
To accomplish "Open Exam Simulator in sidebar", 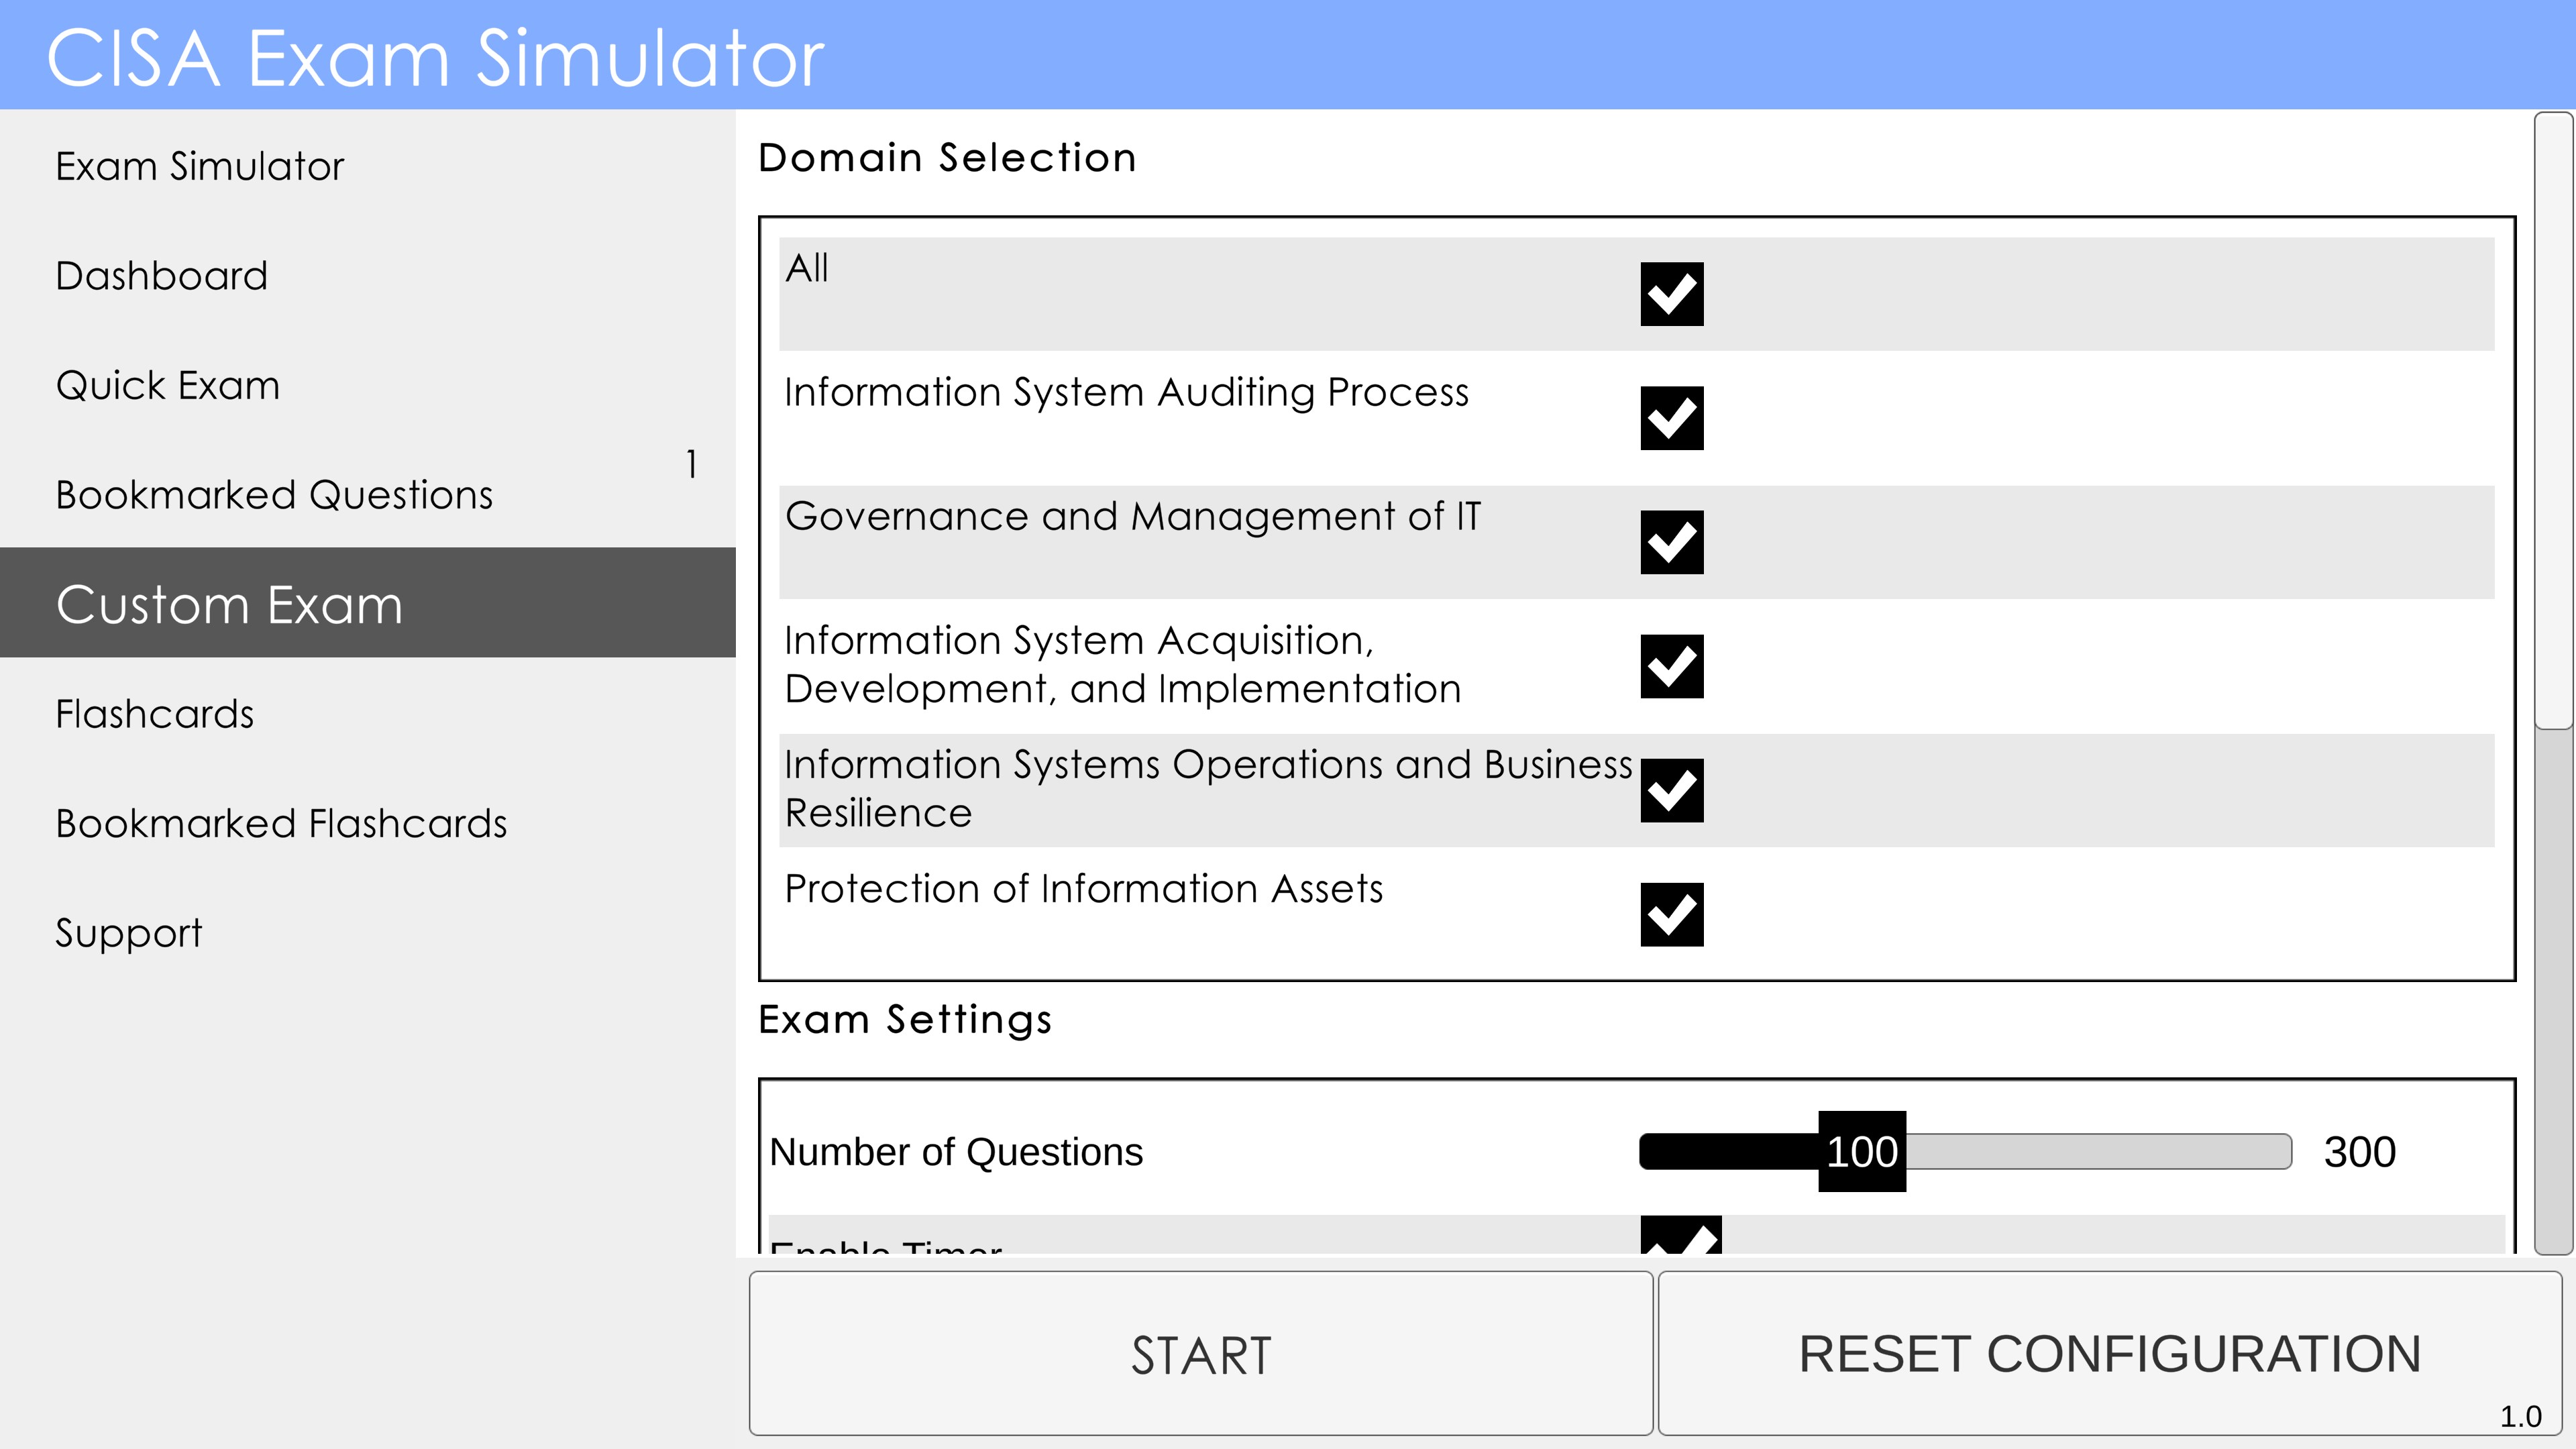I will [200, 166].
